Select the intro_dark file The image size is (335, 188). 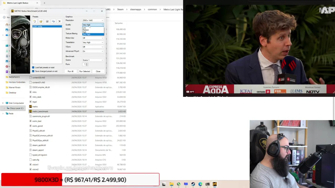(37, 97)
